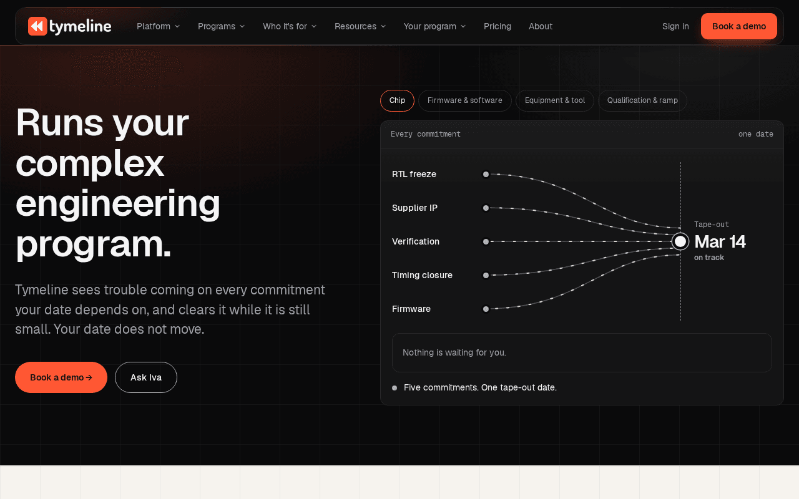Click the Tape-out milestone marker
Viewport: 799px width, 499px height.
680,241
